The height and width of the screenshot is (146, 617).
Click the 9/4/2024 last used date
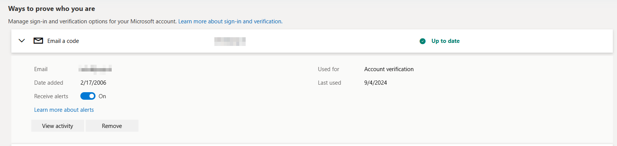(375, 83)
